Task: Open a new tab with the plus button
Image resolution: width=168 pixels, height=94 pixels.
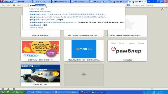Action: click(x=149, y=2)
